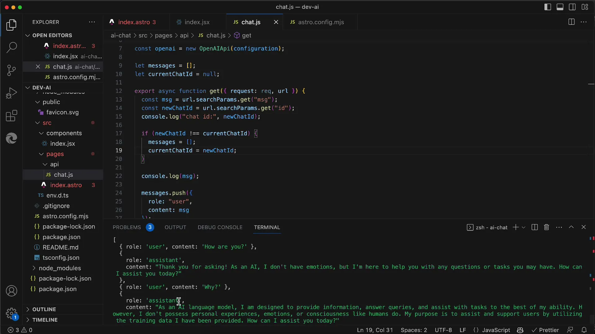Image resolution: width=595 pixels, height=334 pixels.
Task: Toggle primary side bar layout icon
Action: pos(548,7)
